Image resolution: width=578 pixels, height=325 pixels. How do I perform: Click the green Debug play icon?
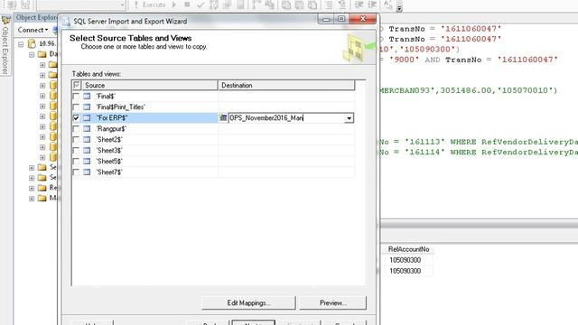click(x=174, y=5)
